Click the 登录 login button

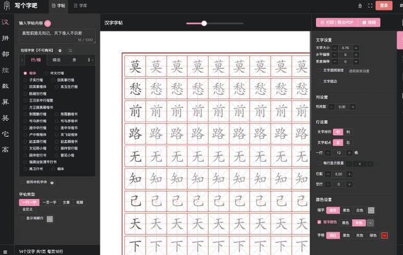384,6
